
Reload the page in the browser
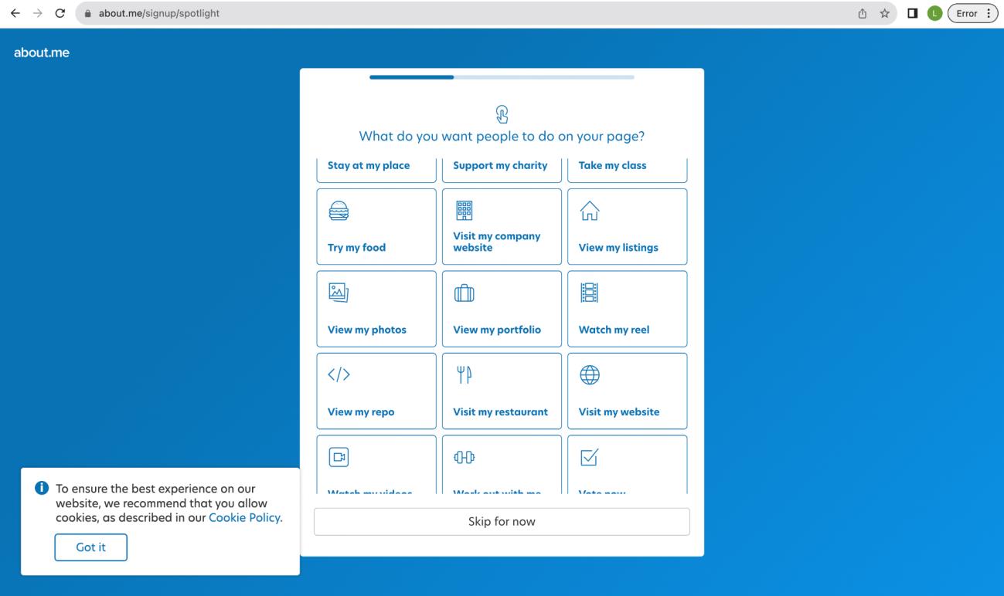coord(60,13)
